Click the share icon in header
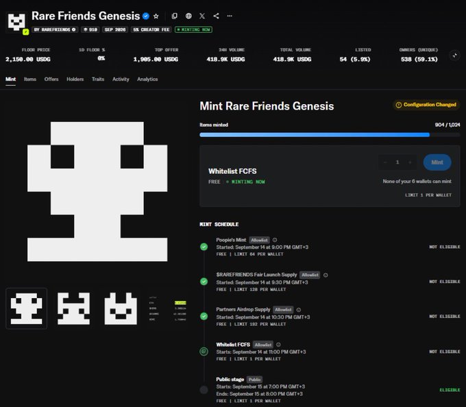Screen dimensions: 466x407 coord(216,16)
